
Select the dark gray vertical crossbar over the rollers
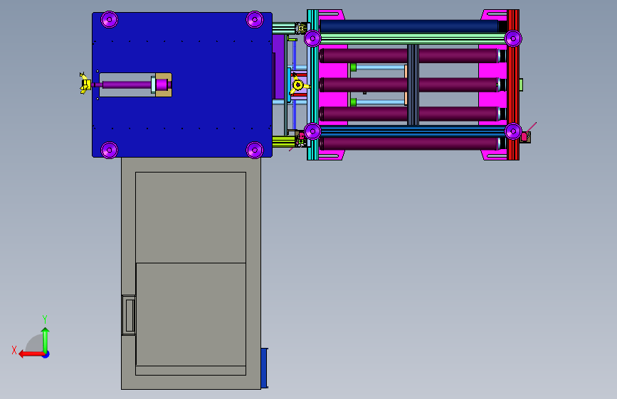(x=413, y=84)
